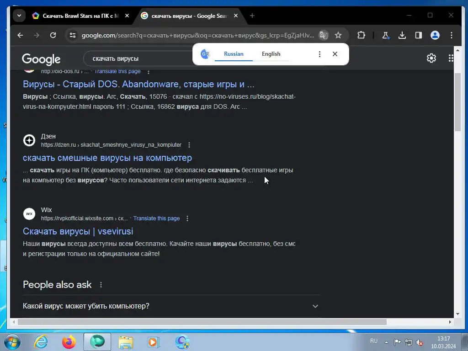Screen dimensions: 468x351
Task: Go forward using the forward arrow
Action: point(37,35)
